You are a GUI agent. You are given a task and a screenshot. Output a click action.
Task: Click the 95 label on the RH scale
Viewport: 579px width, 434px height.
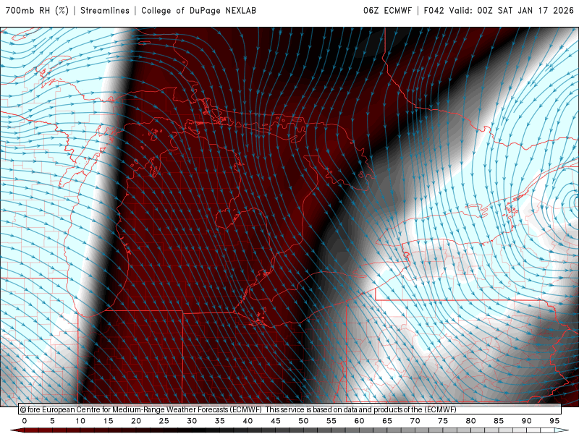554,421
